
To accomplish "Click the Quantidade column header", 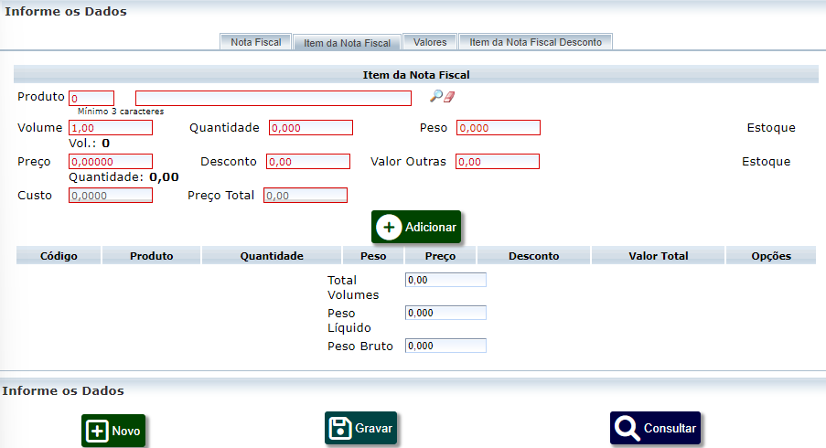I will coord(272,256).
